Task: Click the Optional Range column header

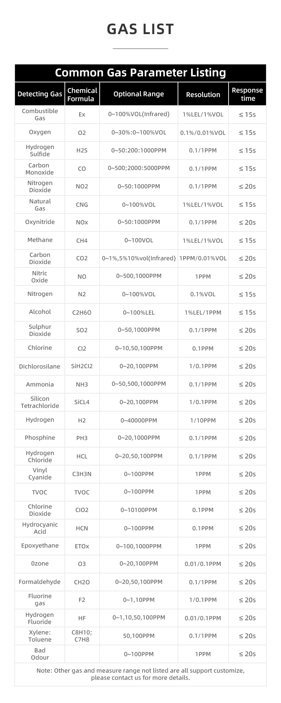Action: (139, 94)
